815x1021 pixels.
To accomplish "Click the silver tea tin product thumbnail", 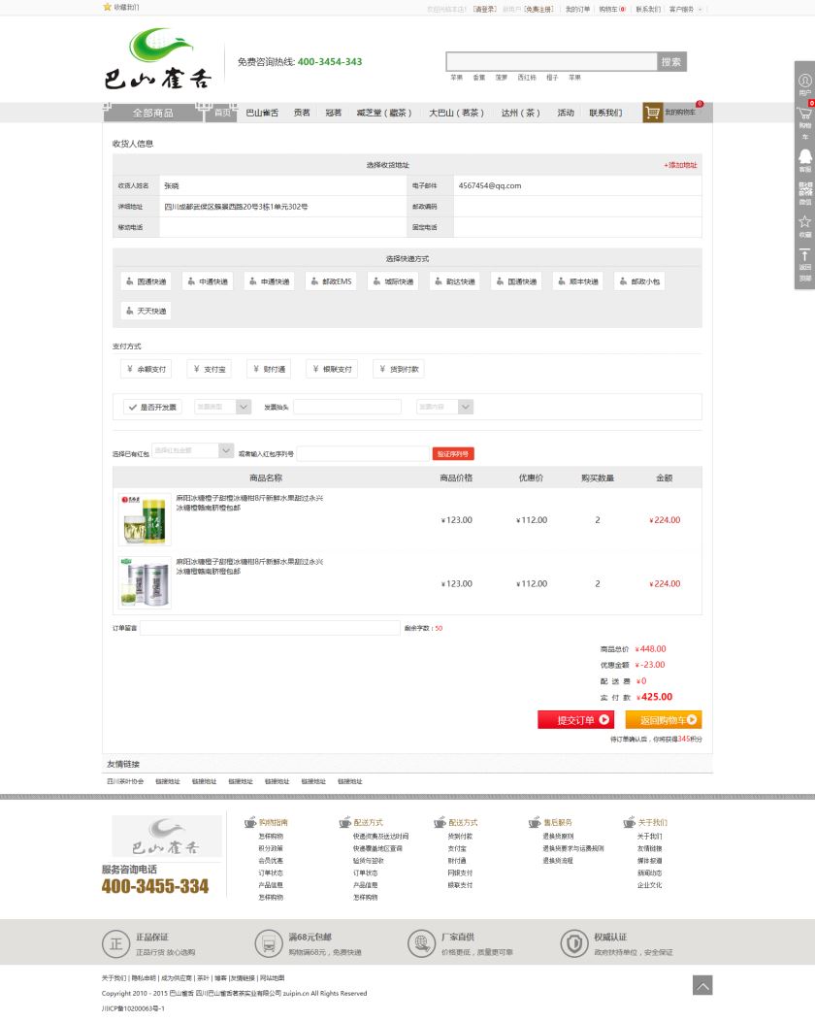I will (145, 582).
